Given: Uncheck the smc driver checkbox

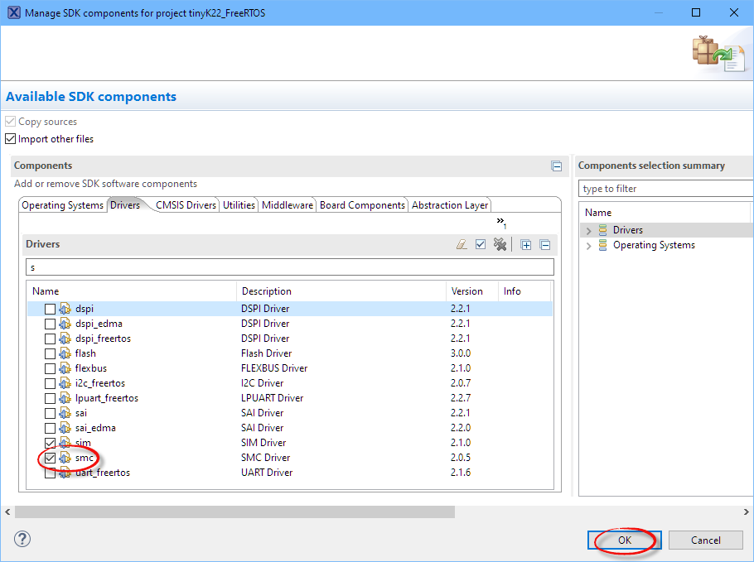Looking at the screenshot, I should click(51, 458).
